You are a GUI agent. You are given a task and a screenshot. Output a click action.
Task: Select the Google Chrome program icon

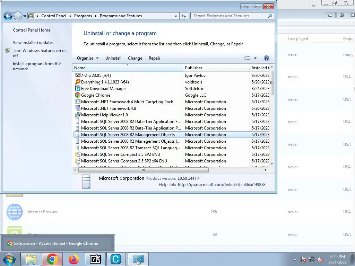tap(77, 95)
